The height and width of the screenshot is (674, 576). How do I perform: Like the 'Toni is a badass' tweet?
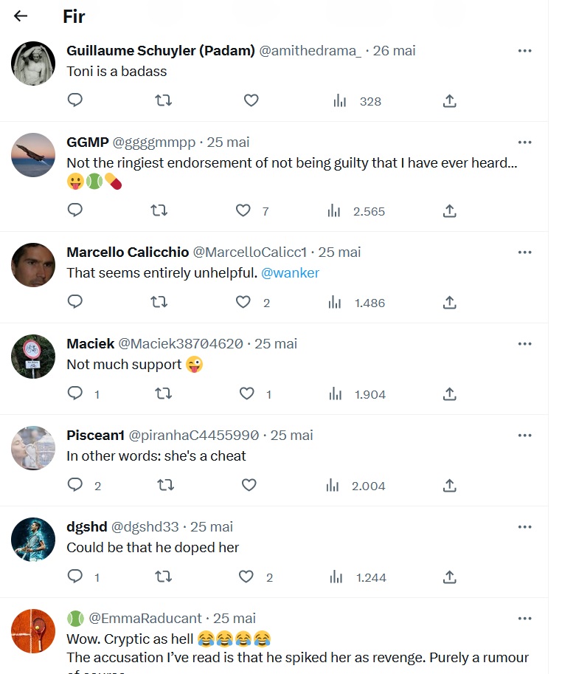251,100
